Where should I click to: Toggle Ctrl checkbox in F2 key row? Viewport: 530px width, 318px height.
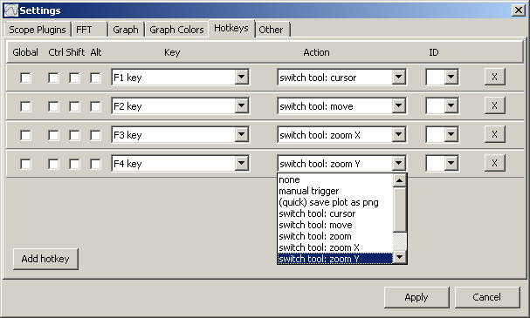(53, 106)
